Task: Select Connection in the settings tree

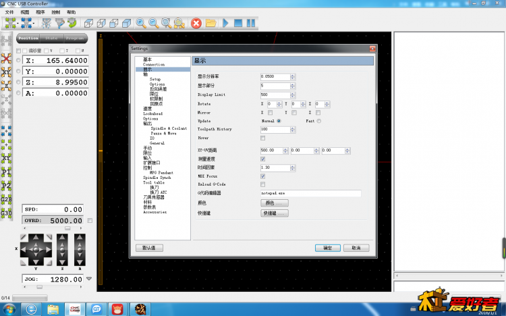Action: tap(154, 65)
